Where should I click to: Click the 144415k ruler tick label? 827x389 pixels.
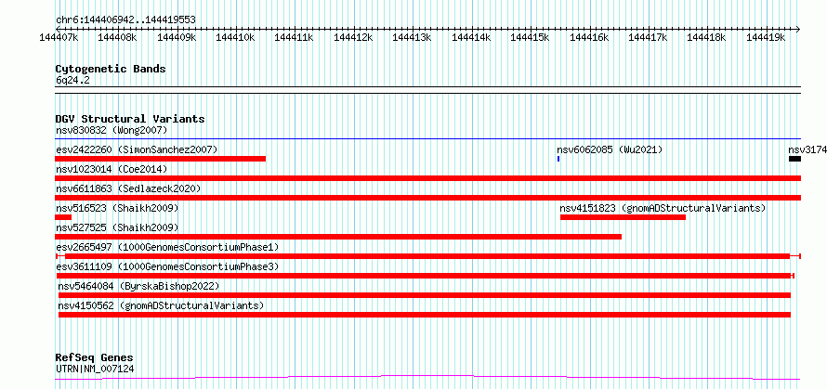pos(530,37)
